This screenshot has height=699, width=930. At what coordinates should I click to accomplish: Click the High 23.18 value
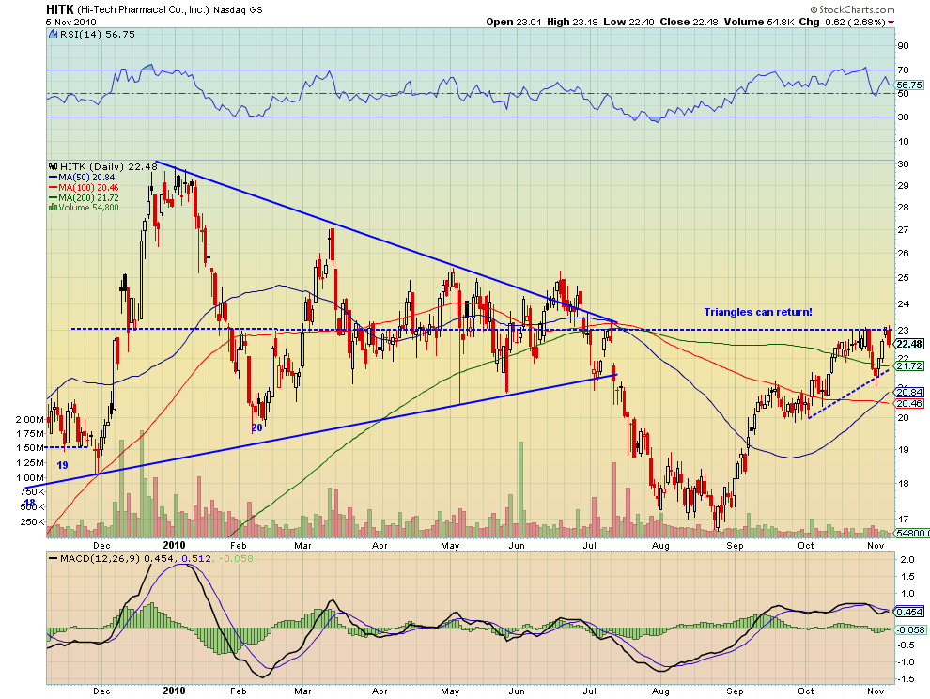point(572,22)
